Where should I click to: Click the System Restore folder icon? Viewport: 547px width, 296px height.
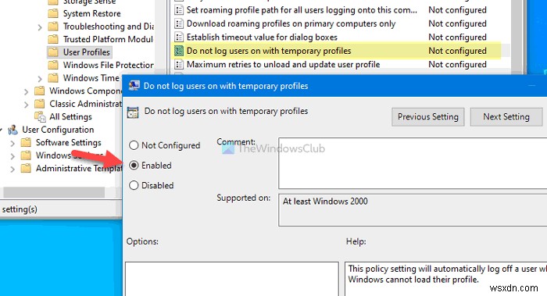(x=53, y=13)
